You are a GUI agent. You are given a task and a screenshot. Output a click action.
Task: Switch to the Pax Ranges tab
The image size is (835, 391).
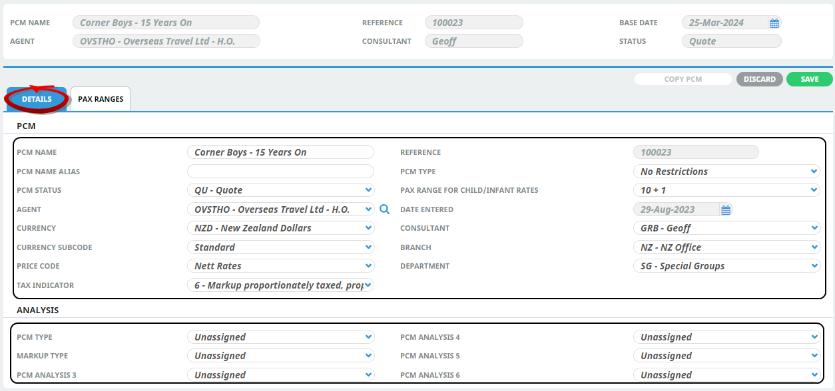click(101, 99)
